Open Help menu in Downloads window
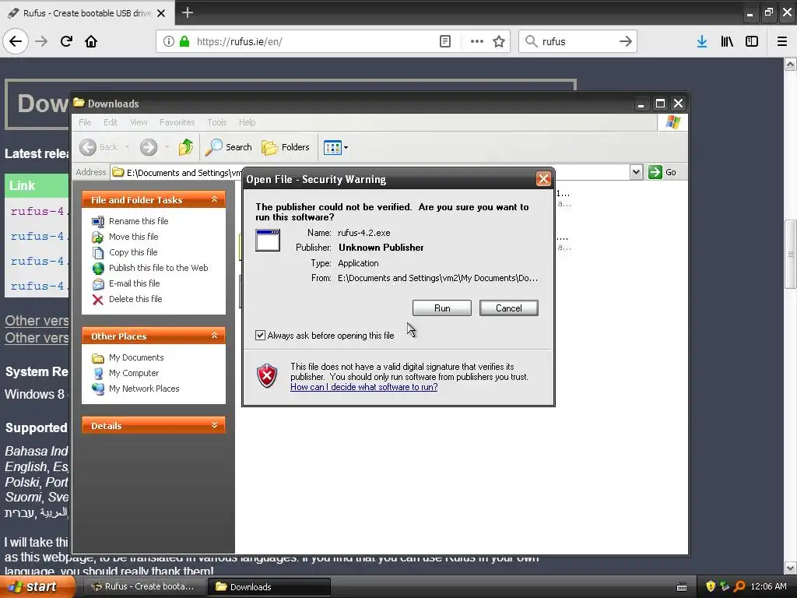Image resolution: width=797 pixels, height=598 pixels. click(x=247, y=122)
